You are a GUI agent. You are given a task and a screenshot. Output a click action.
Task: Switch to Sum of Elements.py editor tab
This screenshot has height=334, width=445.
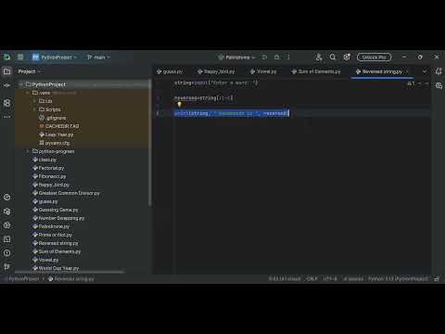pyautogui.click(x=316, y=71)
